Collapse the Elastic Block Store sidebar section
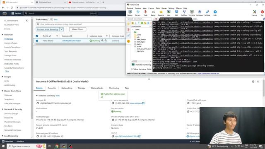The height and width of the screenshot is (149, 265). tap(2, 91)
